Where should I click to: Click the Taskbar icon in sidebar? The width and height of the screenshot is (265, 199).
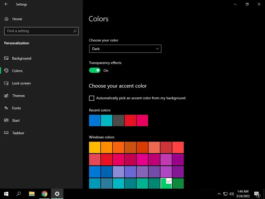(x=6, y=133)
